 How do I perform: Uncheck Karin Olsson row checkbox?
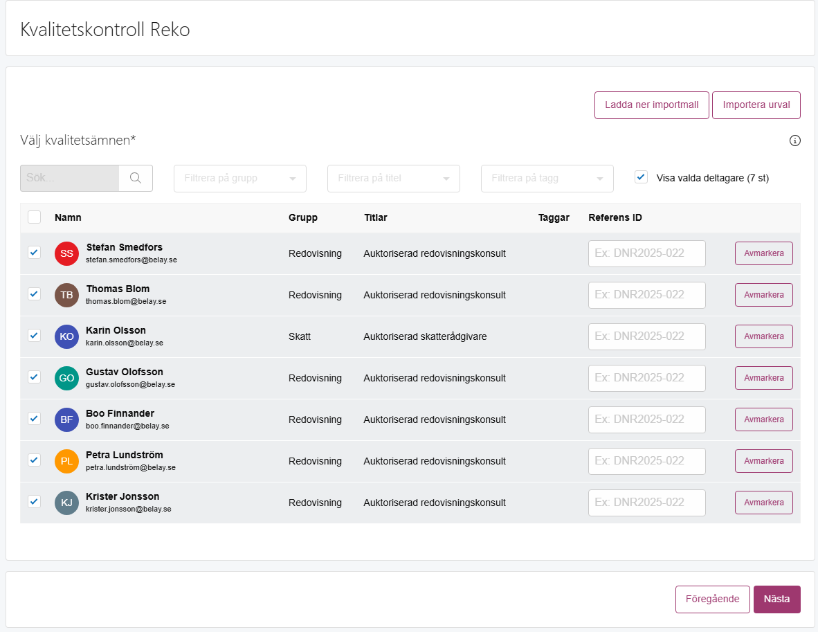pos(35,336)
